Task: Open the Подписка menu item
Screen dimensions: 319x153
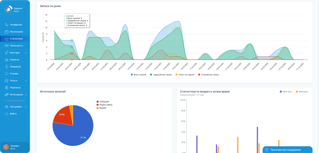Action: [15, 88]
